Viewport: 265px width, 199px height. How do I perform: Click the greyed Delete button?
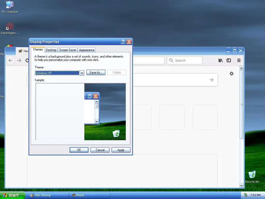tap(117, 73)
